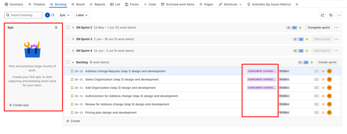Switch to the Board tab
The height and width of the screenshot is (134, 347).
tap(78, 5)
